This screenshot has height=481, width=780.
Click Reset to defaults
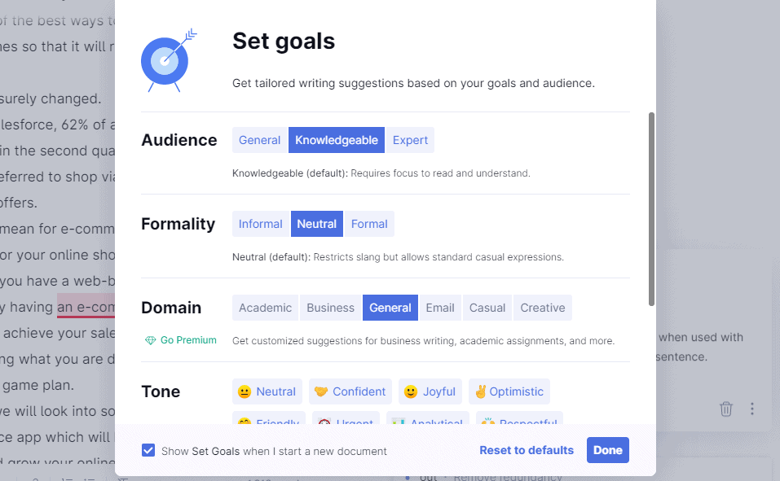(527, 450)
